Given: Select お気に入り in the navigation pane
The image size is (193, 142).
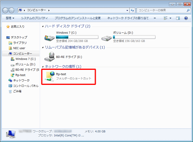Looking at the screenshot, I should click(18, 27).
